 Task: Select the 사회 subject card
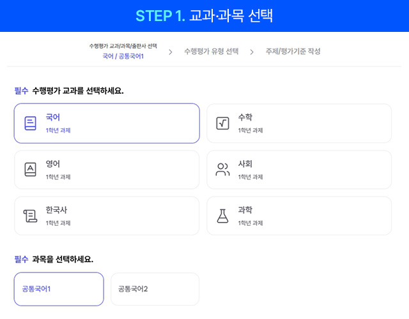[x=298, y=170]
